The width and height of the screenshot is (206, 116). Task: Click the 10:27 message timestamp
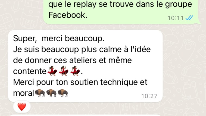coord(149,96)
